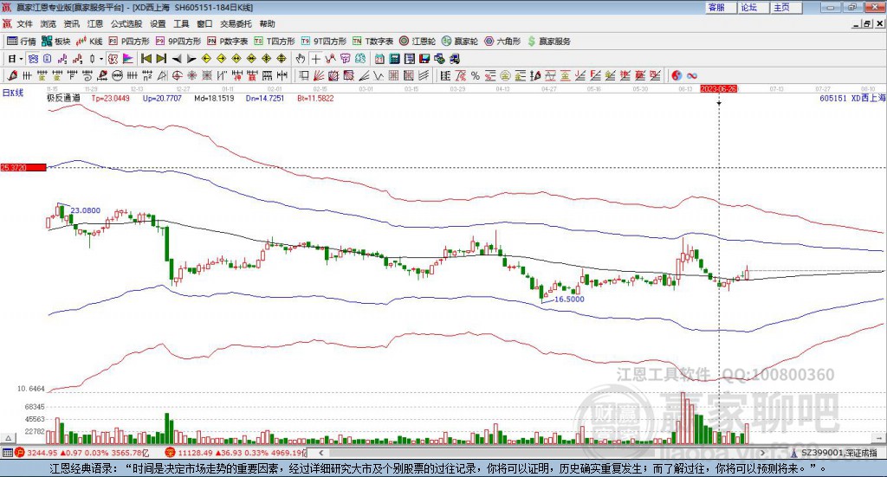
Task: Open the 浏览 menu
Action: point(49,23)
